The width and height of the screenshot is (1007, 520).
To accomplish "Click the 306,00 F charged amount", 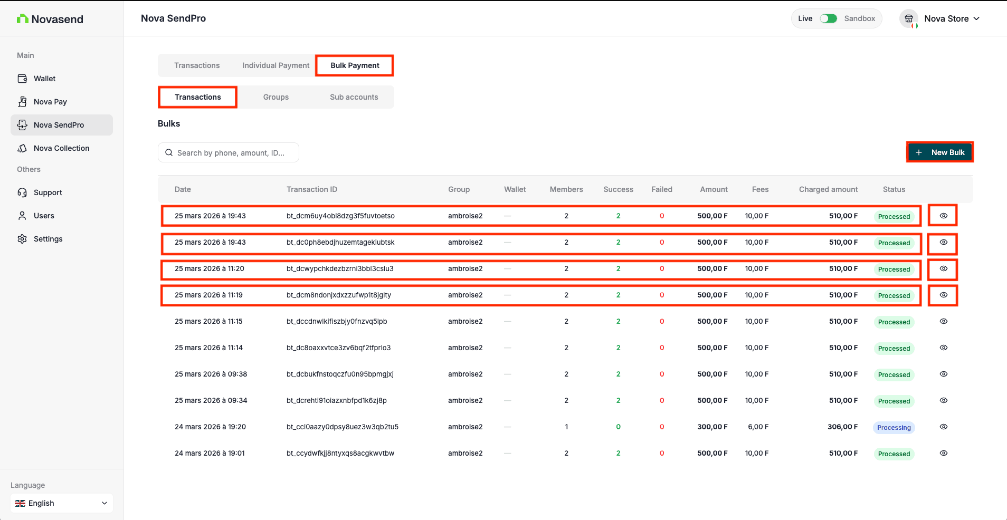I will pos(842,427).
